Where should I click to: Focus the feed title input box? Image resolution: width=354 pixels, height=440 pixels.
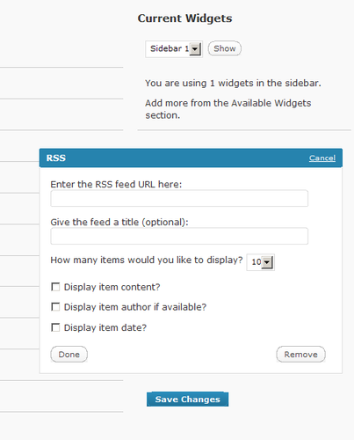point(179,236)
